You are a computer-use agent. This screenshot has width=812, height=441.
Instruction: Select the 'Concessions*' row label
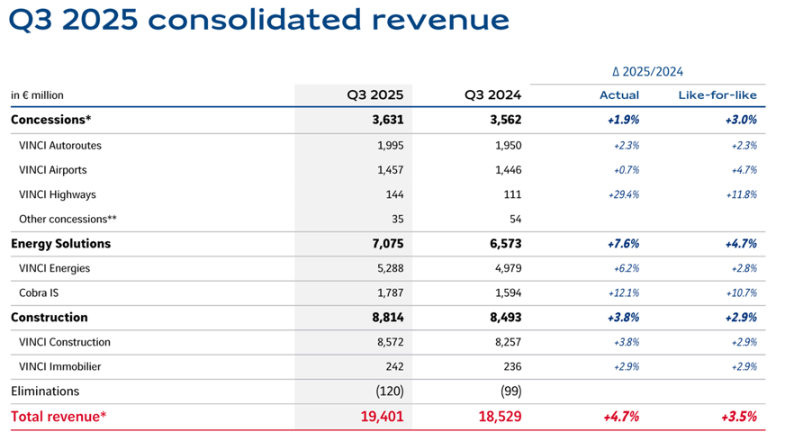50,120
